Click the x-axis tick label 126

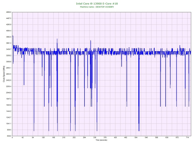point(43,138)
